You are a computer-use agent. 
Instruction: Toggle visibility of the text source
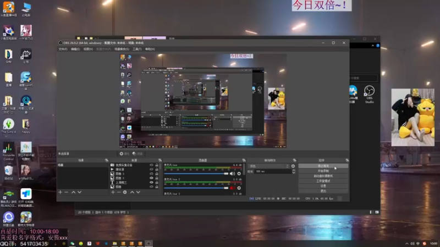(152, 182)
